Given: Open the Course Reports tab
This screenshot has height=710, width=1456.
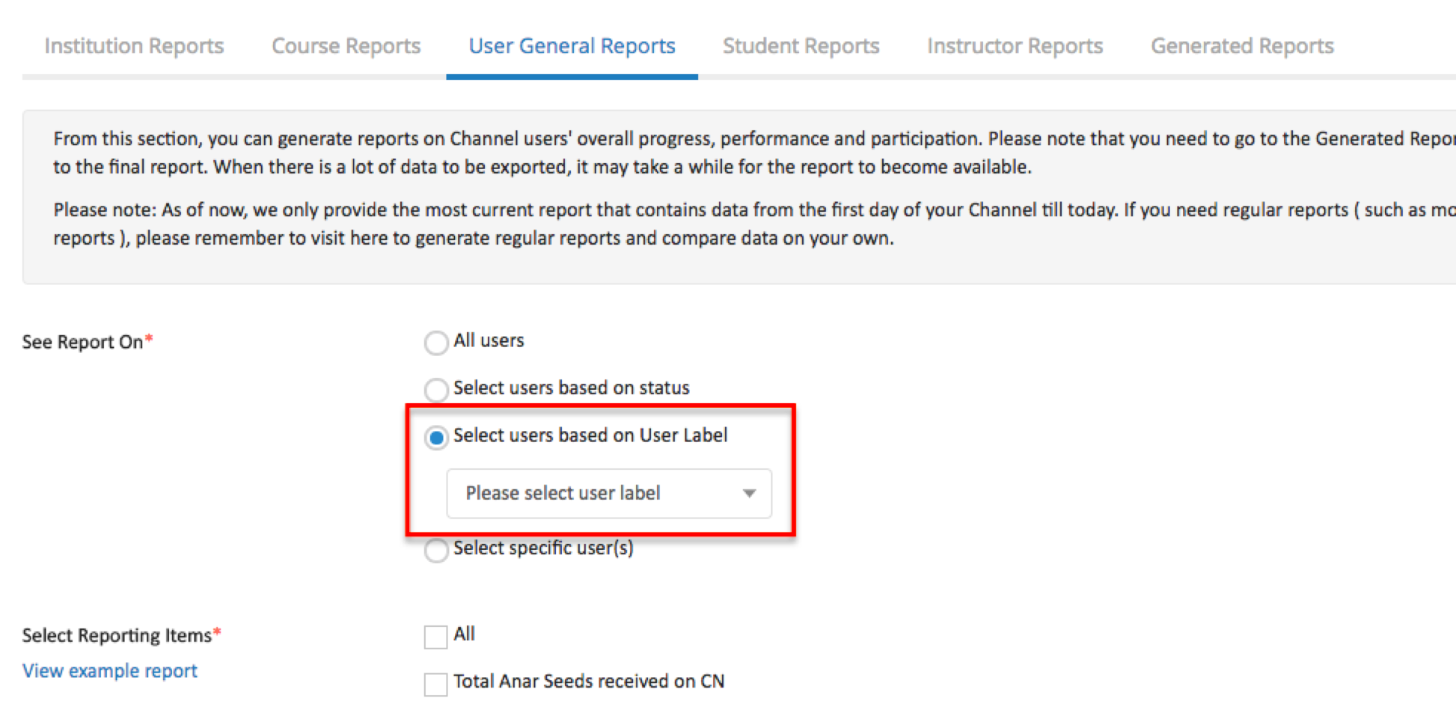Looking at the screenshot, I should pyautogui.click(x=345, y=46).
